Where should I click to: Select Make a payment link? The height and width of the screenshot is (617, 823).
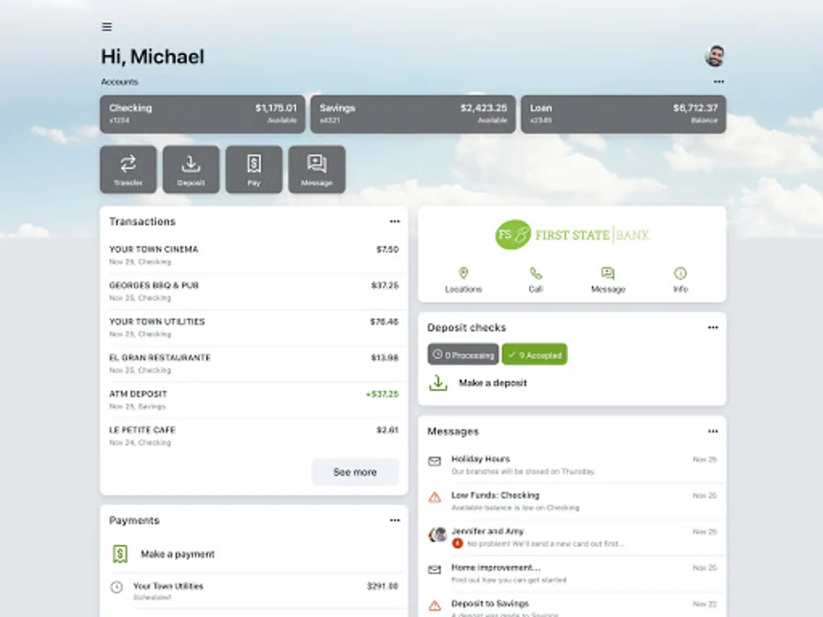pos(178,554)
